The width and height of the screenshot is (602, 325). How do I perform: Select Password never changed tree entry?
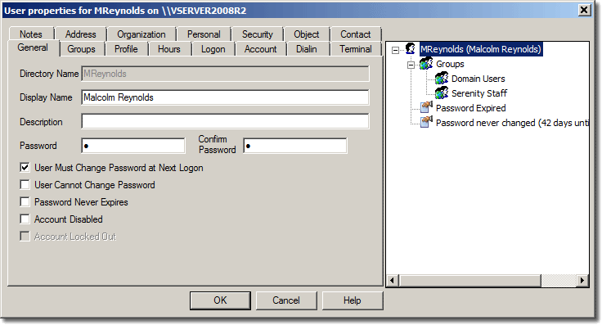point(512,123)
